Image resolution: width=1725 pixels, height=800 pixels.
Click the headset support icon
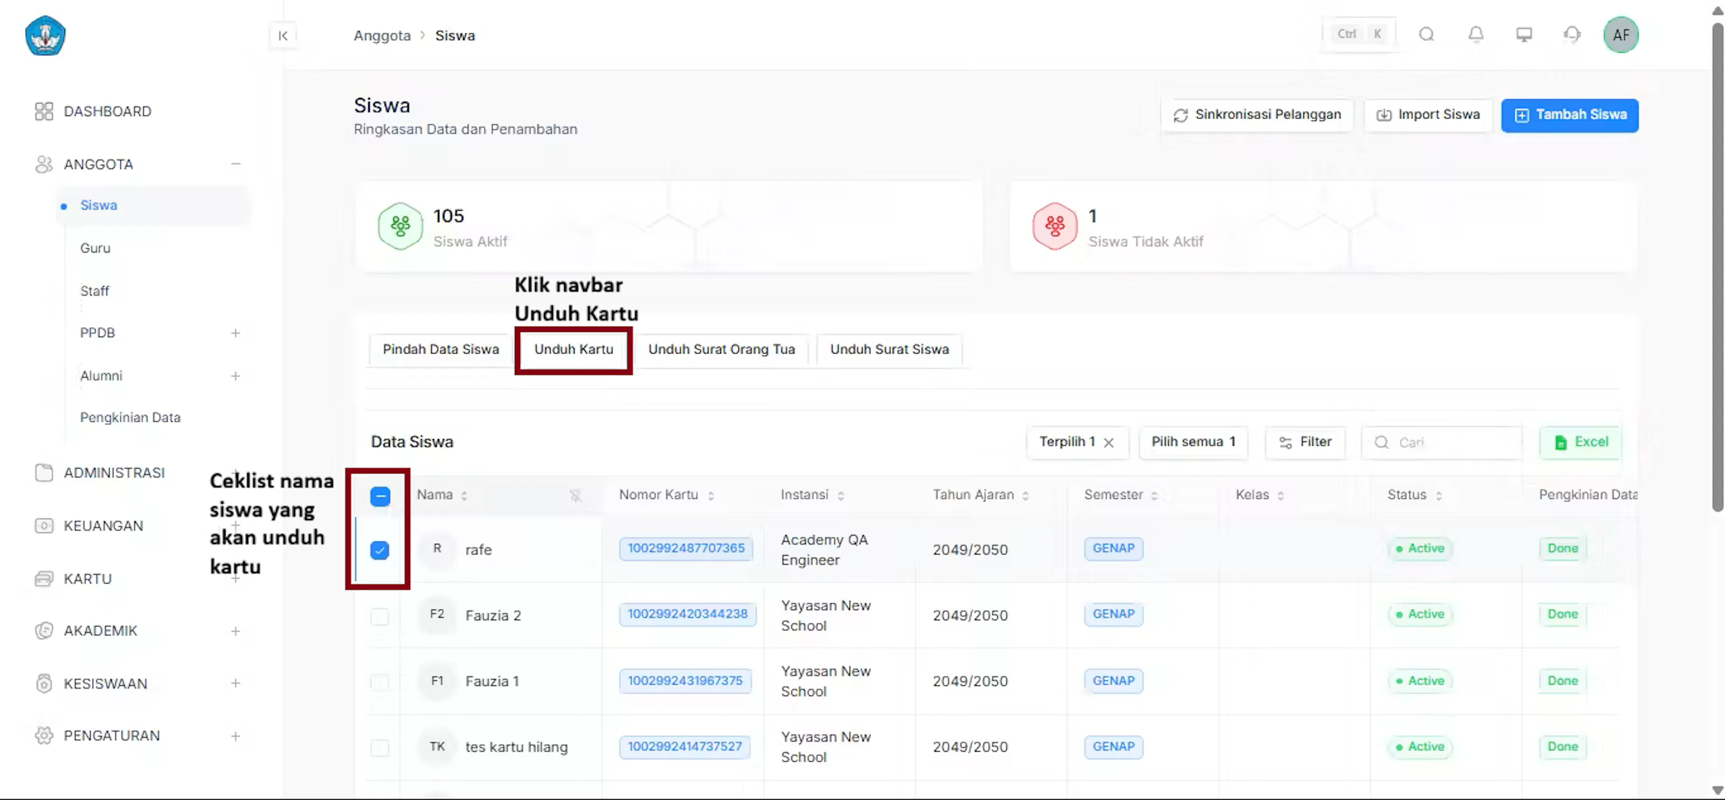pos(1572,34)
